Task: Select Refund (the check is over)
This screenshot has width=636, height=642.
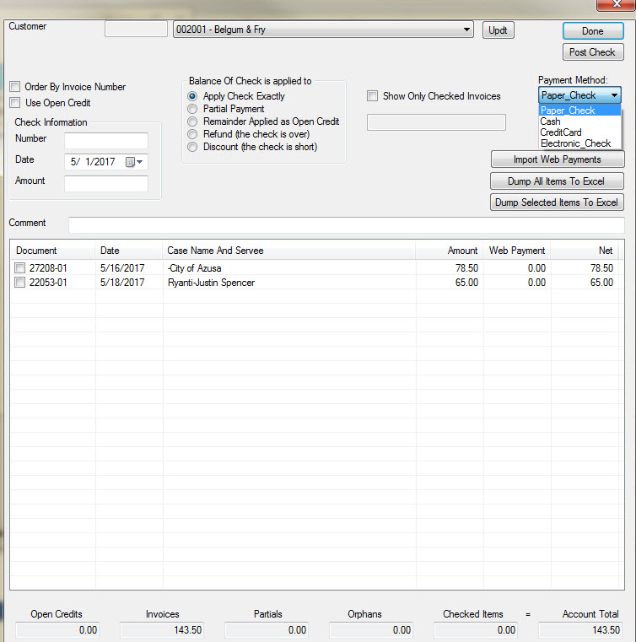Action: coord(192,134)
